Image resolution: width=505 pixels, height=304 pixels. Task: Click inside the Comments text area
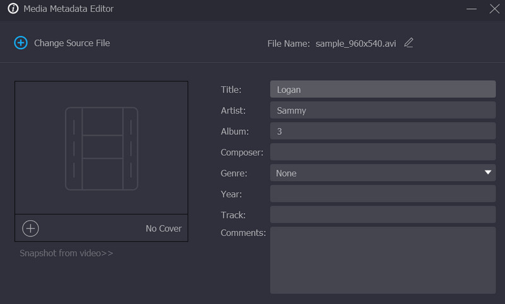382,260
